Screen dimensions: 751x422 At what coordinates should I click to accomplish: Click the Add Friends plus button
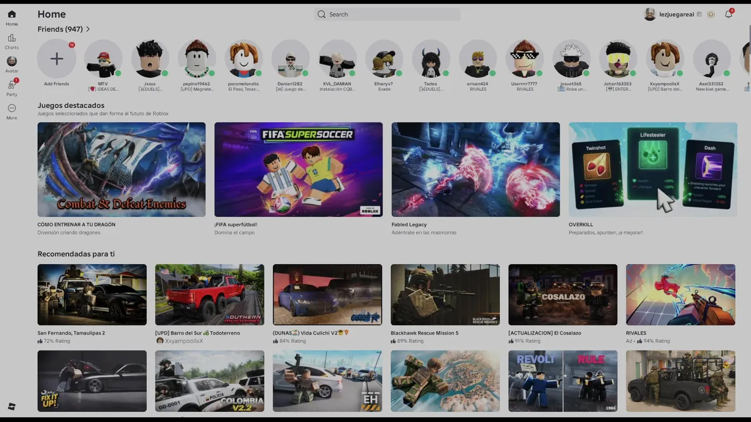pyautogui.click(x=56, y=59)
